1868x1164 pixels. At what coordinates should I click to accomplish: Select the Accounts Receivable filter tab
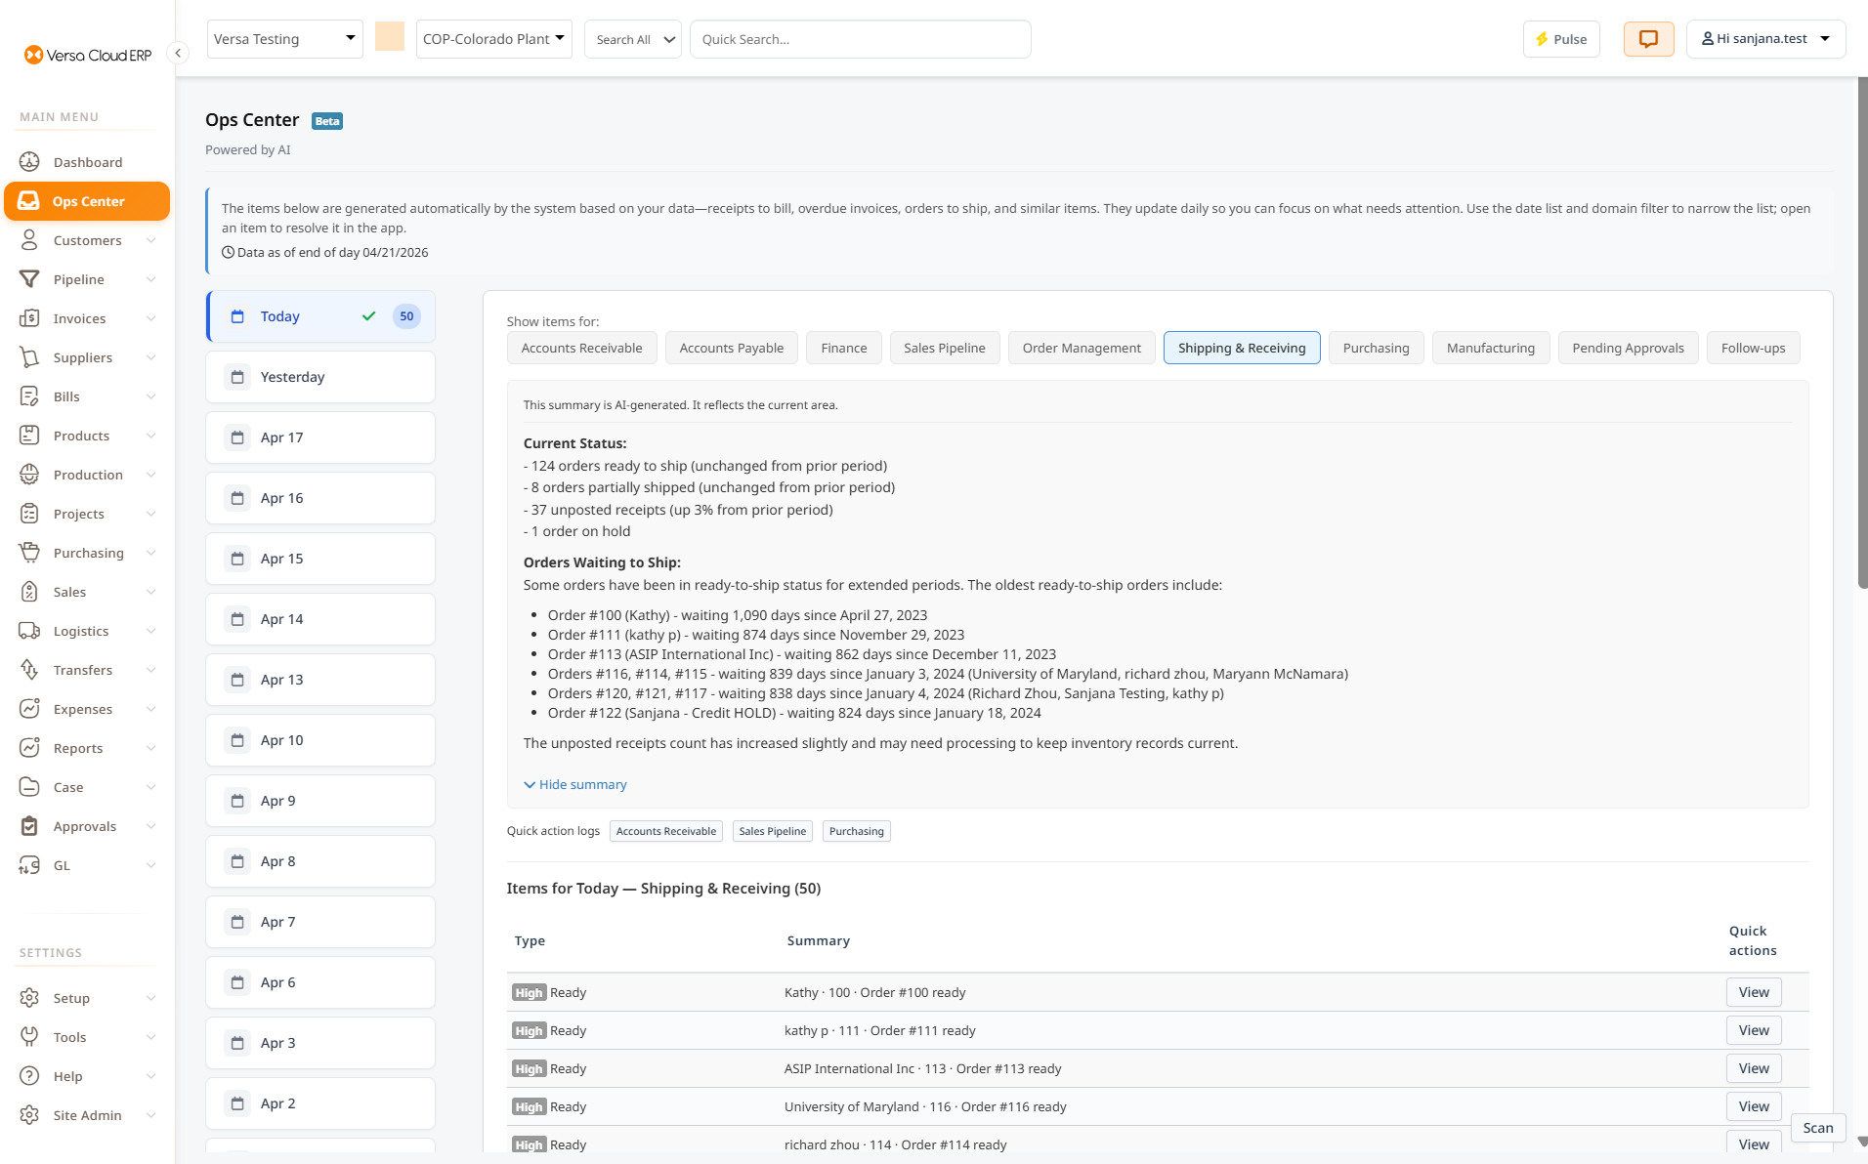pyautogui.click(x=581, y=348)
